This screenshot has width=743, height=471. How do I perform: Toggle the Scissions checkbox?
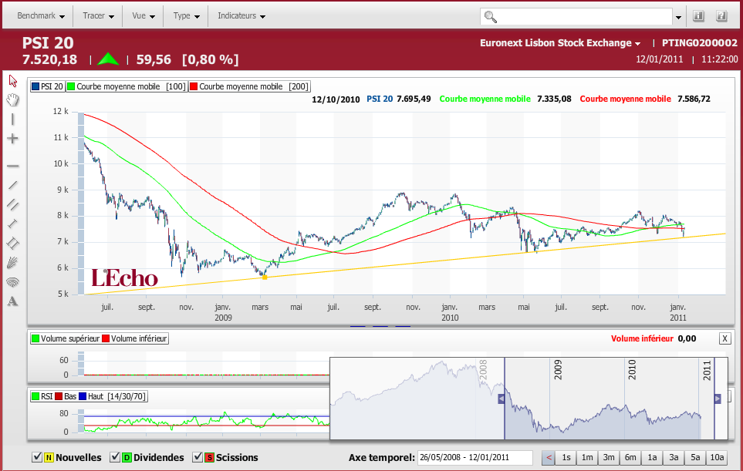point(198,457)
